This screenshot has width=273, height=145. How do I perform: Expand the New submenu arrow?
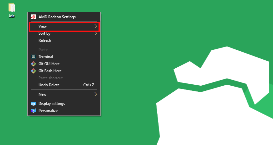coord(96,94)
